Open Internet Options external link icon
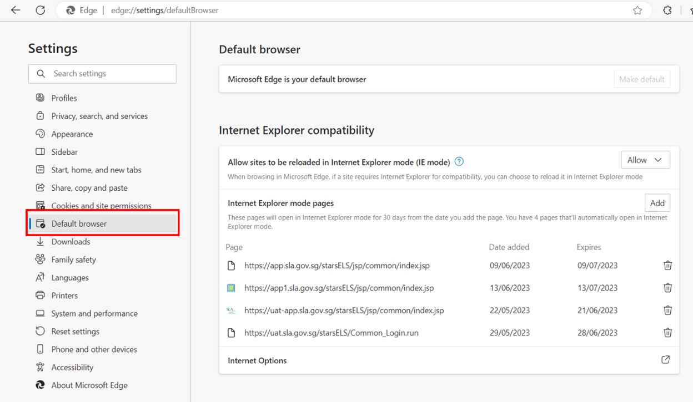 (666, 360)
